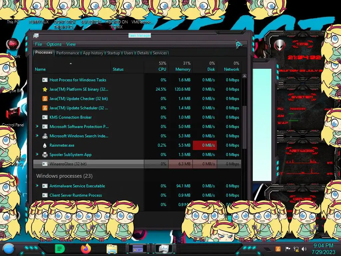The width and height of the screenshot is (341, 256).
Task: Open File Explorer from the taskbar
Action: (x=112, y=249)
